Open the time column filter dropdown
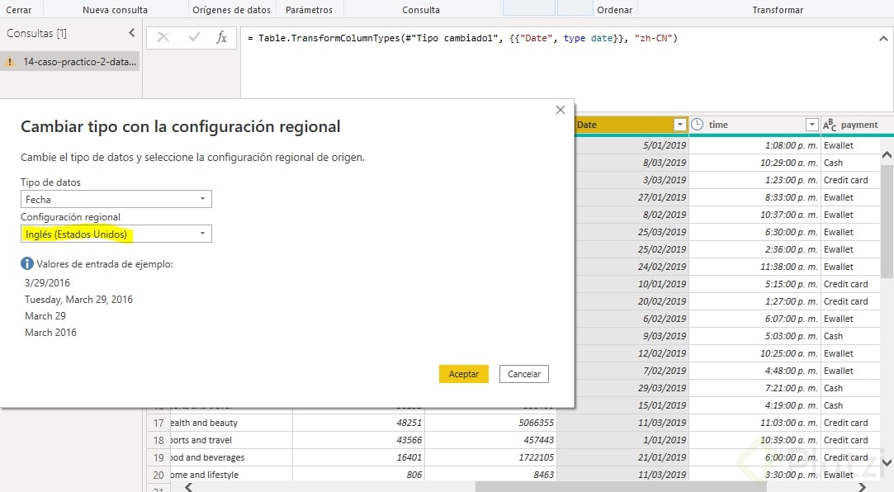Image resolution: width=894 pixels, height=492 pixels. tap(813, 125)
